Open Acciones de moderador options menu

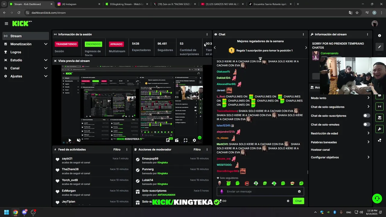(207, 149)
